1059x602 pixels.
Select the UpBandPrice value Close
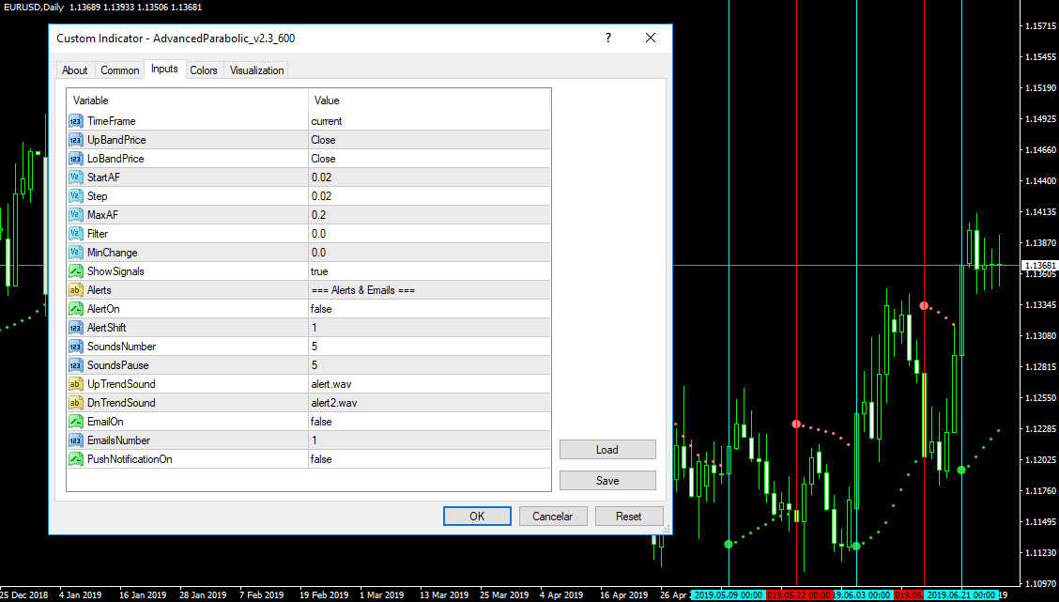point(430,140)
